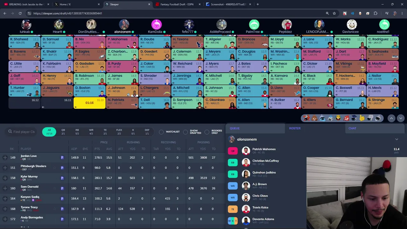Sort players by projected PTS column

tap(97, 149)
